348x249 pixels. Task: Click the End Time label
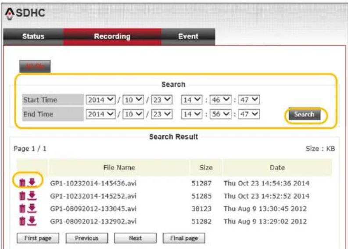pos(38,114)
